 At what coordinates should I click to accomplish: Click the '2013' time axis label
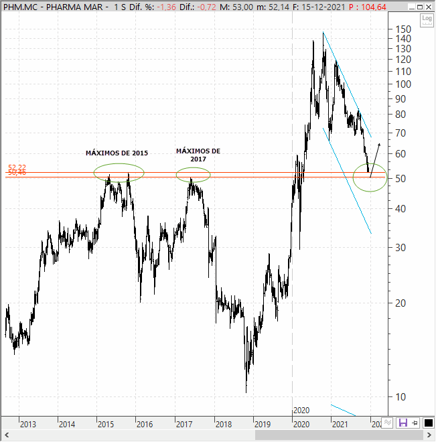coord(28,424)
